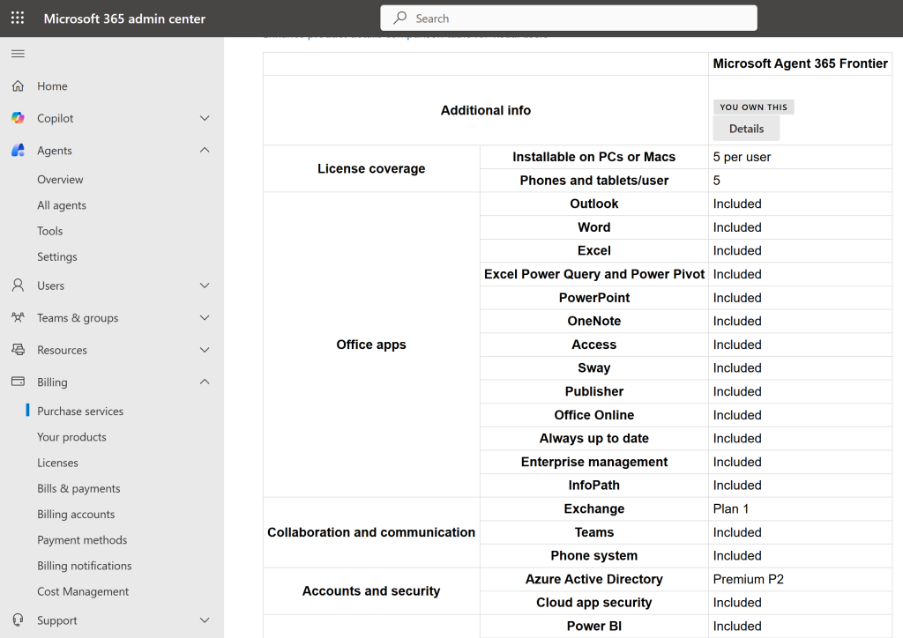This screenshot has width=903, height=638.
Task: Click into the Search box
Action: point(569,19)
